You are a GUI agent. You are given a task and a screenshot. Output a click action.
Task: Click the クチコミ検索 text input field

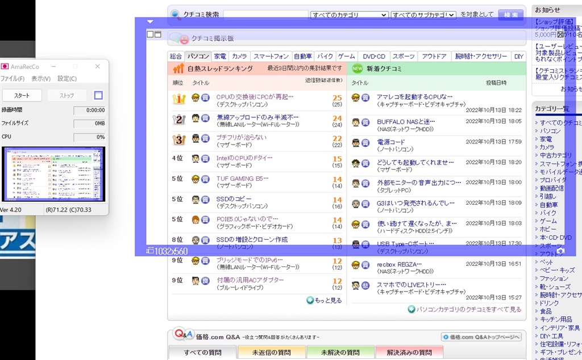pyautogui.click(x=266, y=15)
